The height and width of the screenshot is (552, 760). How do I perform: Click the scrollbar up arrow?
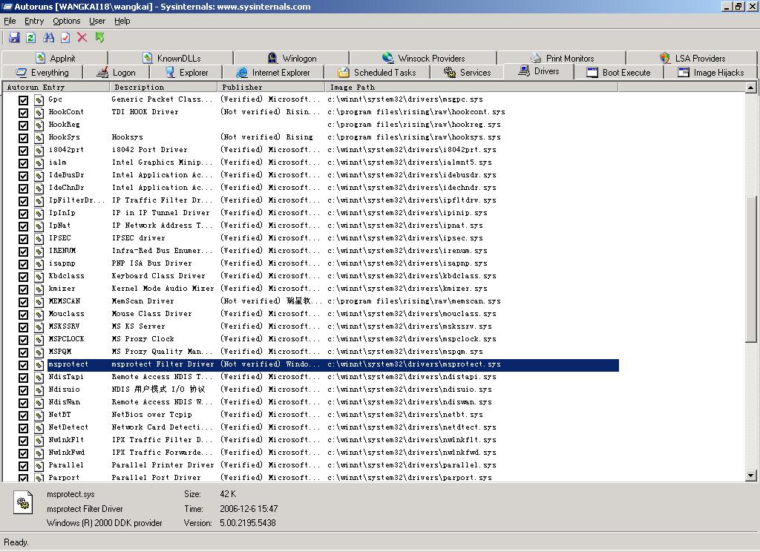point(750,88)
